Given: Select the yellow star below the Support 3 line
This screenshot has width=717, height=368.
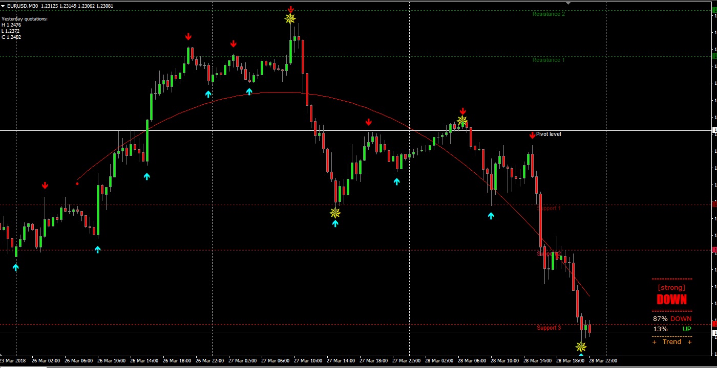Looking at the screenshot, I should [x=581, y=346].
